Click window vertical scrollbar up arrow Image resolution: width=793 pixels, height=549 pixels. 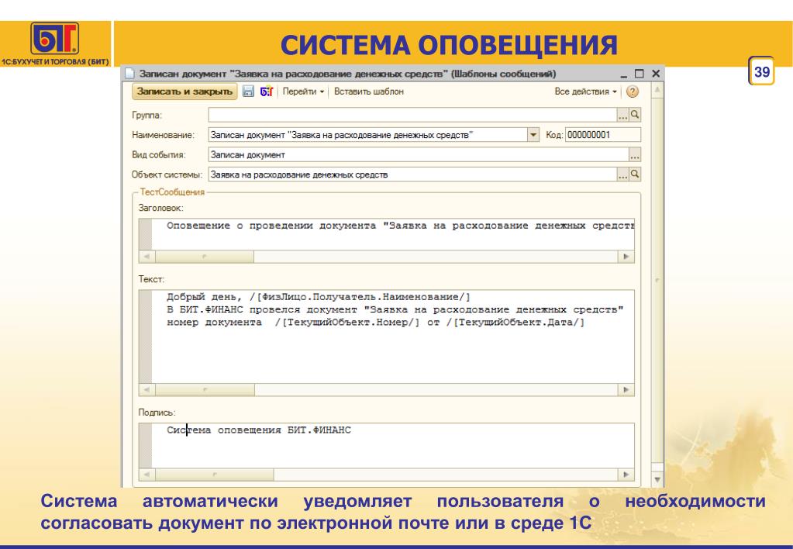(657, 90)
